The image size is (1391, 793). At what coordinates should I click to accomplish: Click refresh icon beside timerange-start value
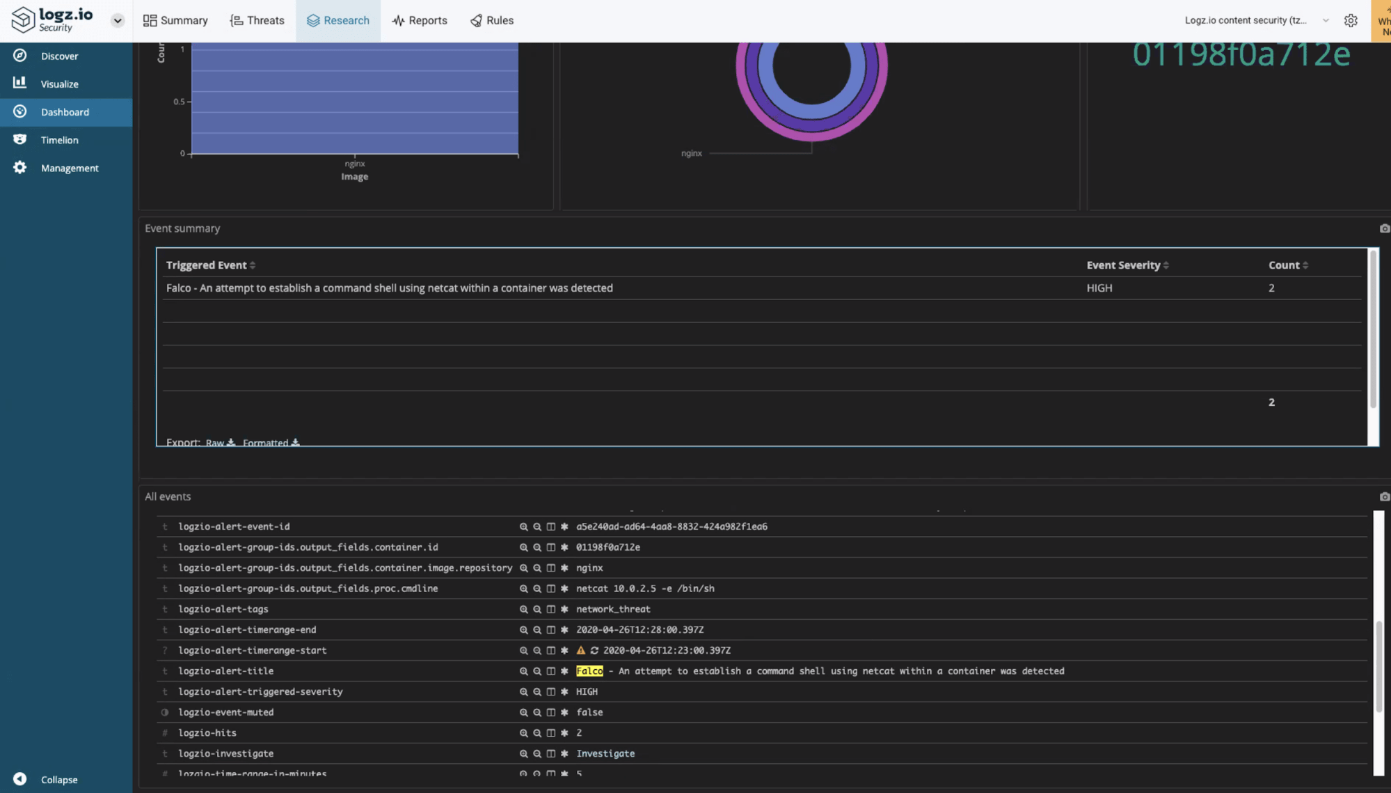click(594, 650)
